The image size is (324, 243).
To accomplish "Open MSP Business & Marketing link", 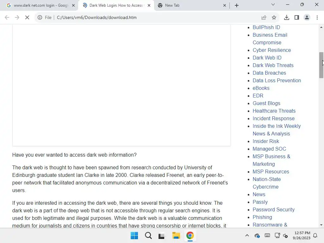I will click(x=271, y=160).
